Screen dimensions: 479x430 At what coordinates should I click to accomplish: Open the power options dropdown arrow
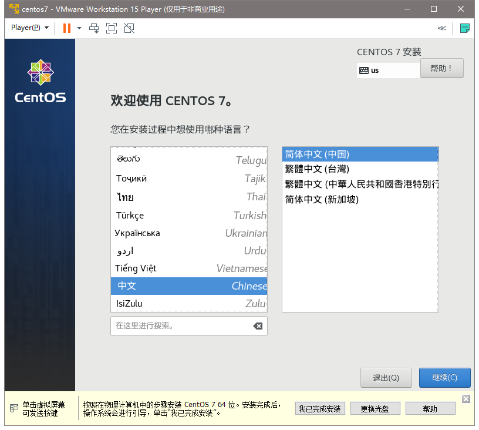(x=79, y=28)
